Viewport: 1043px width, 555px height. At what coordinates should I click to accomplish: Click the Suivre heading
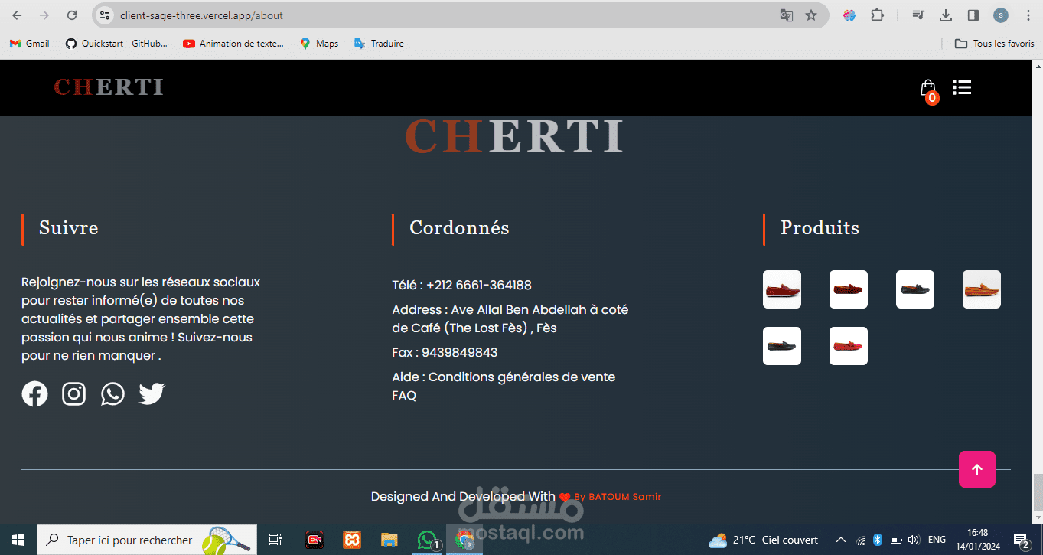click(x=68, y=227)
